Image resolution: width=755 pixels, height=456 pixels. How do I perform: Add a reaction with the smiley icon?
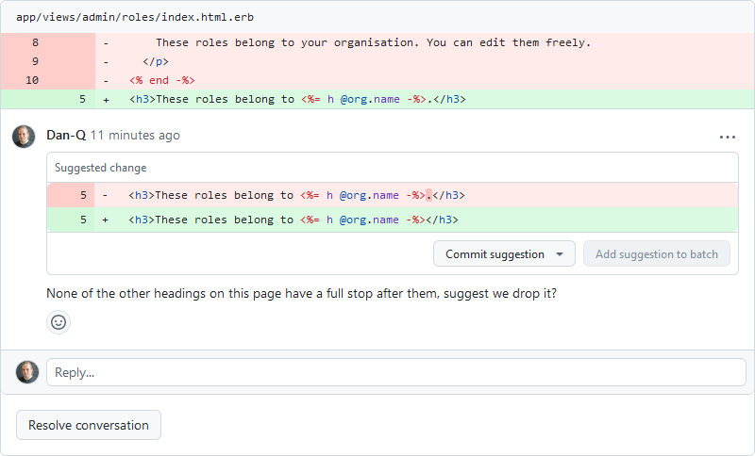pos(59,322)
